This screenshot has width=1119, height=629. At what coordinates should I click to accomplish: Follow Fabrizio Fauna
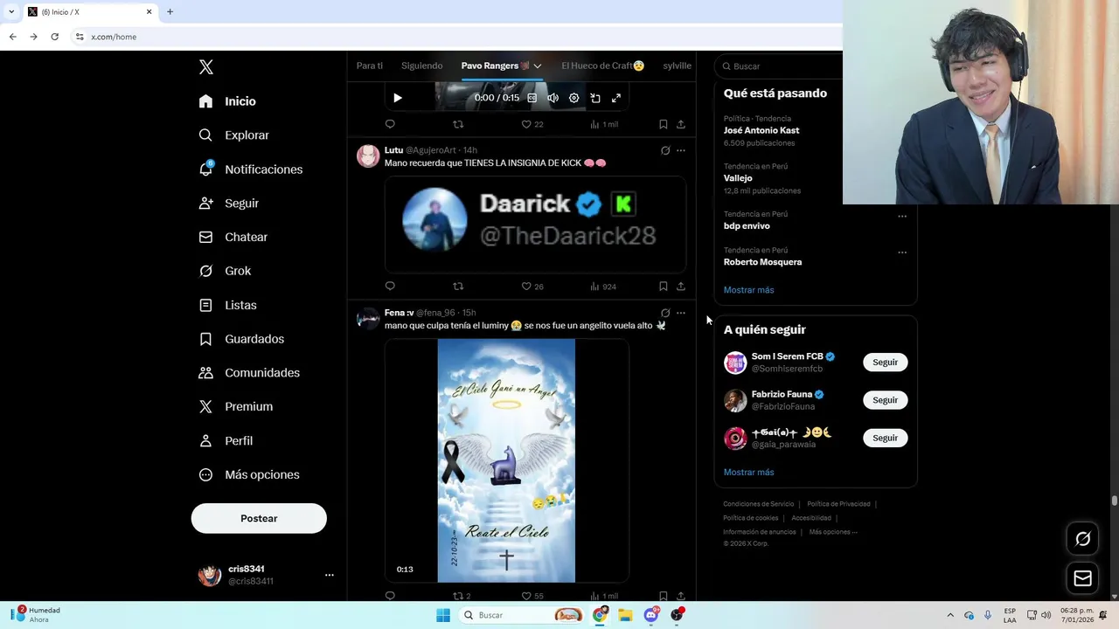point(885,400)
